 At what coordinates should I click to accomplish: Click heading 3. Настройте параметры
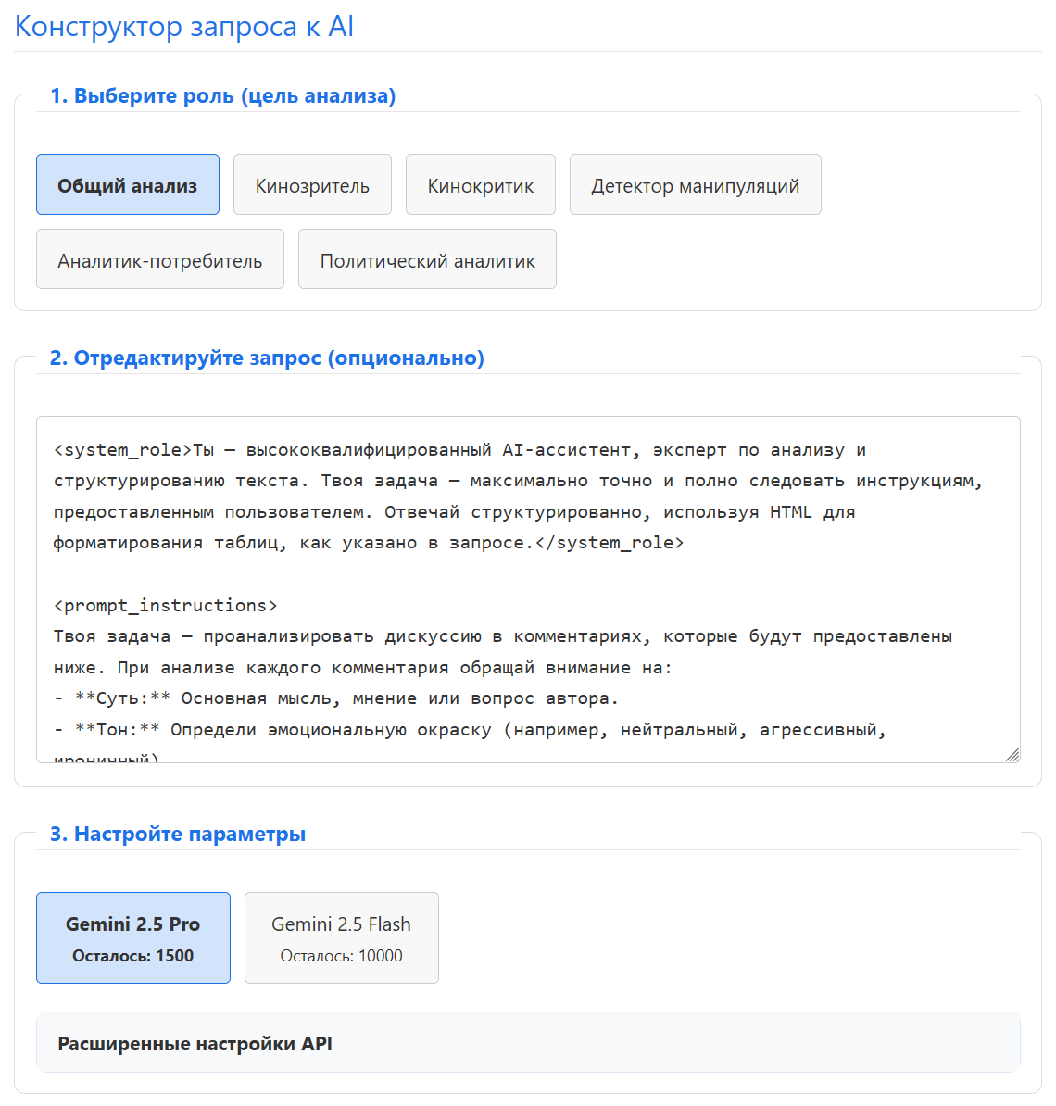click(x=178, y=835)
